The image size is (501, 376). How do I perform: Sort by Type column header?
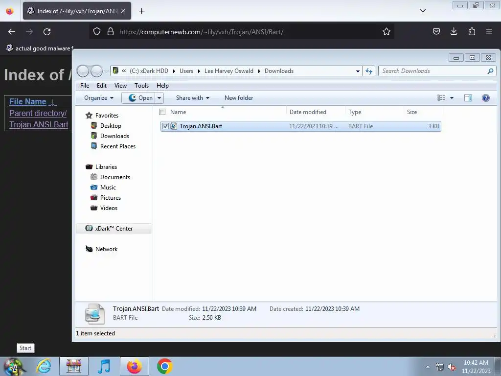[x=374, y=112]
